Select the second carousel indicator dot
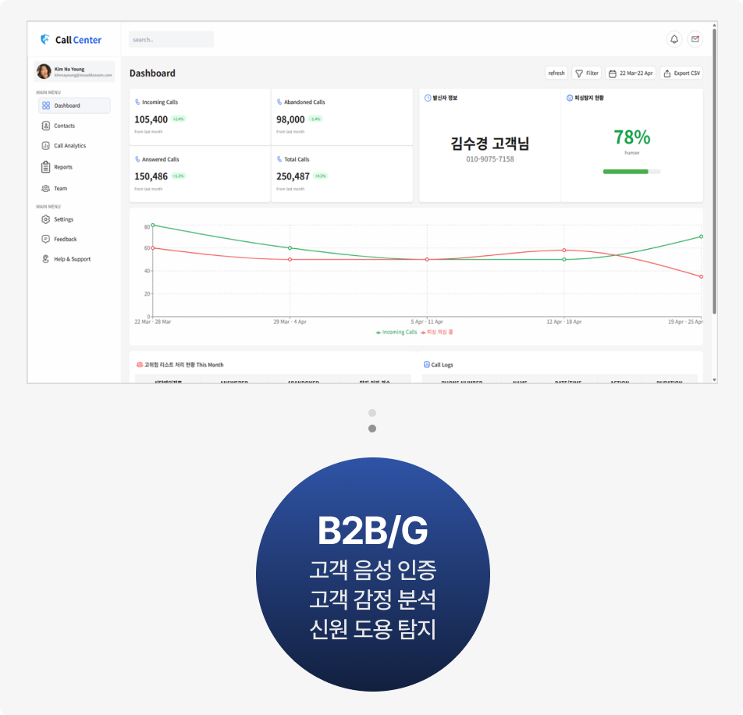This screenshot has width=743, height=715. [x=372, y=429]
